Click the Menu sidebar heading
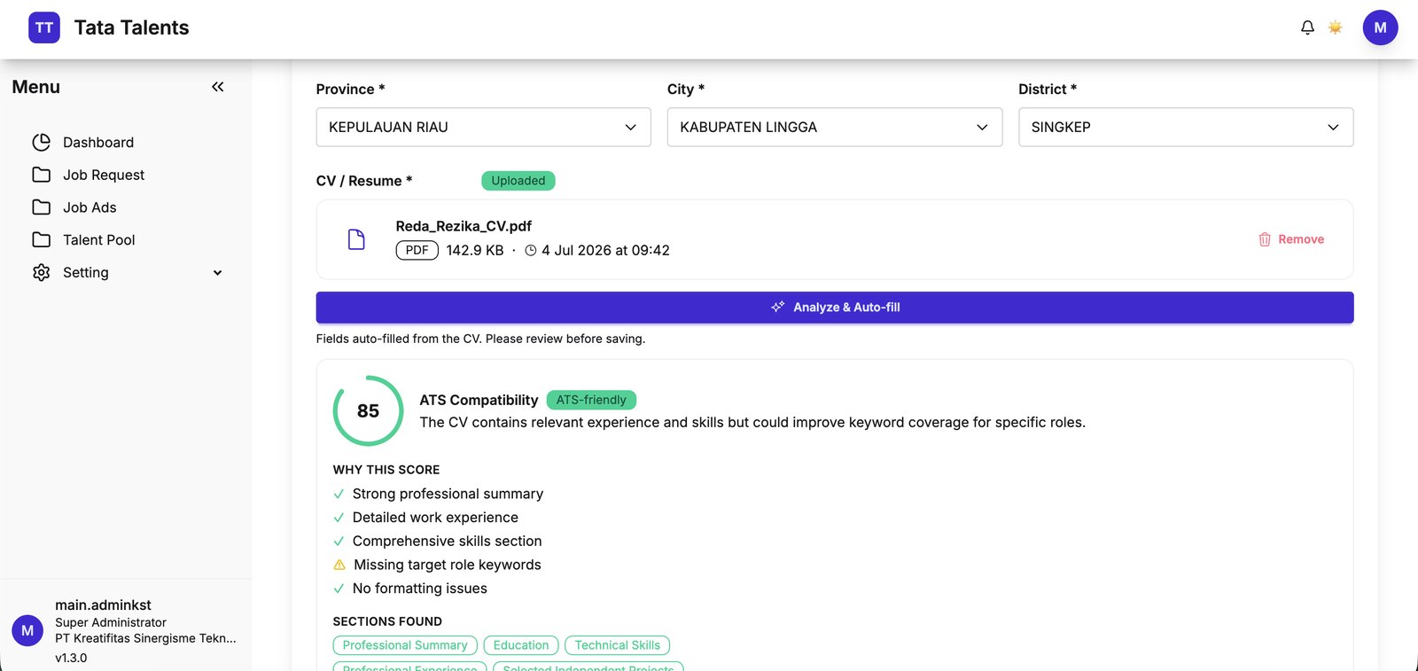This screenshot has width=1418, height=671. [36, 87]
